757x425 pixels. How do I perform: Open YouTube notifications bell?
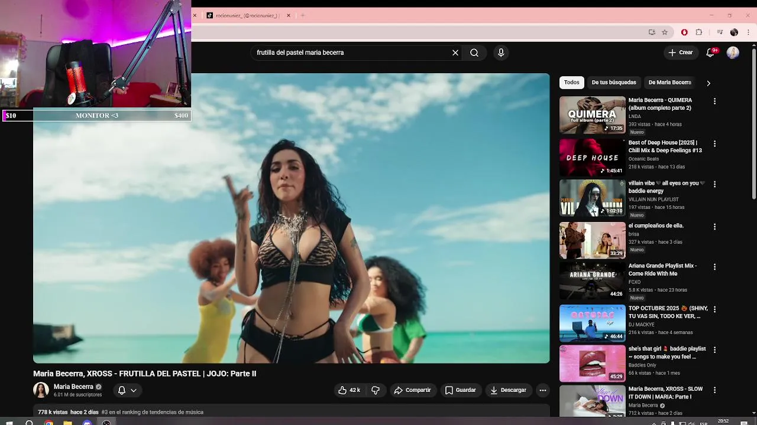[x=711, y=53]
